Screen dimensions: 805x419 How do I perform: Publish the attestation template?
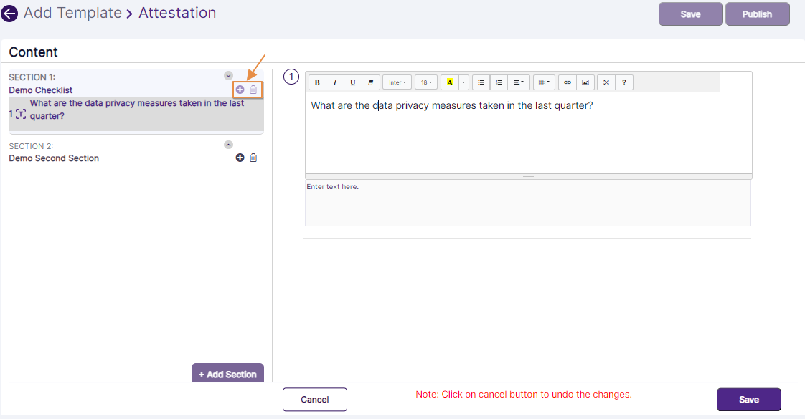point(757,14)
